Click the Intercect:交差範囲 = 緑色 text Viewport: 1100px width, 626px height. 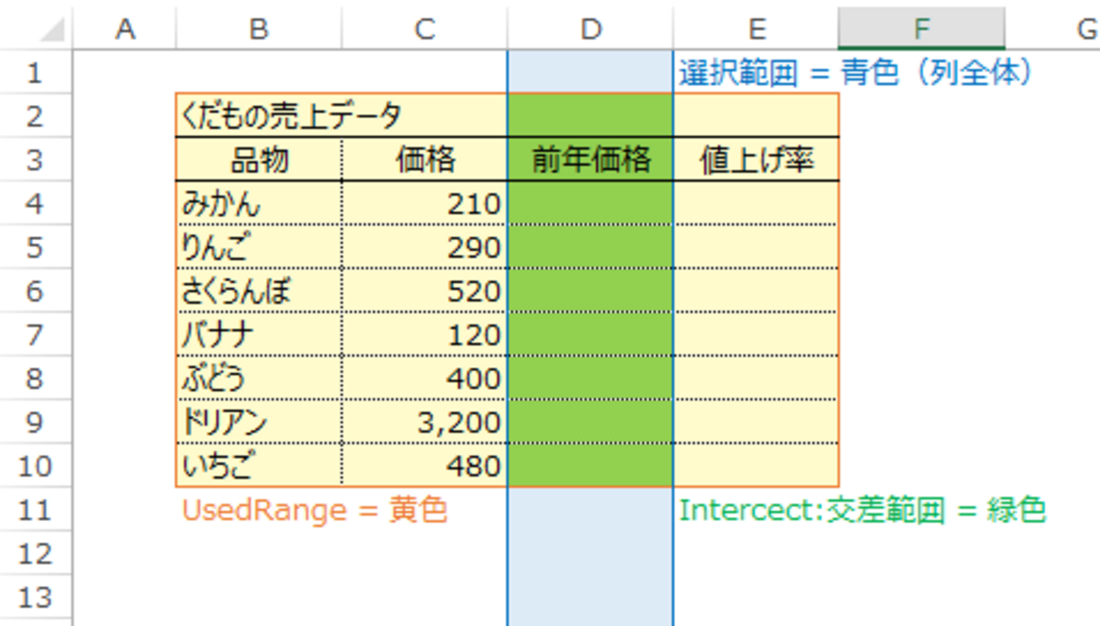862,510
